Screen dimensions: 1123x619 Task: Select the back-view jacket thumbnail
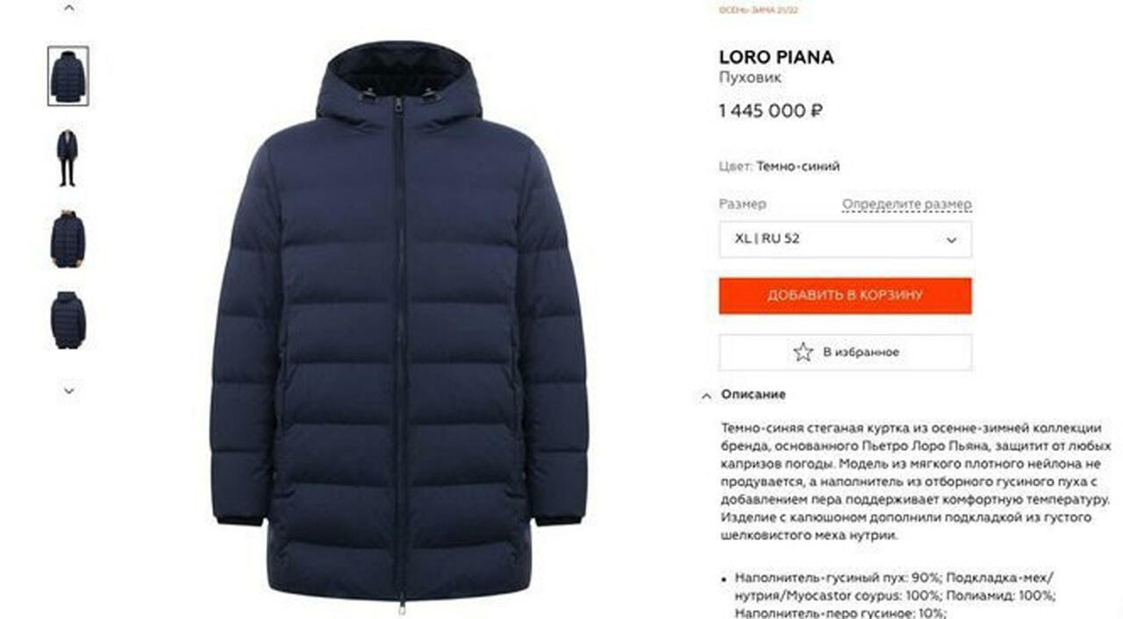click(x=68, y=320)
